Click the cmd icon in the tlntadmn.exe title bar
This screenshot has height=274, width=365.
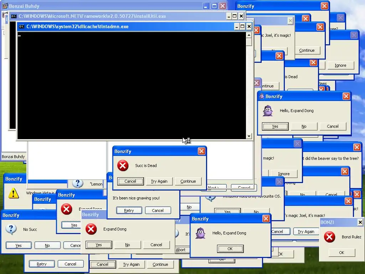[x=22, y=26]
